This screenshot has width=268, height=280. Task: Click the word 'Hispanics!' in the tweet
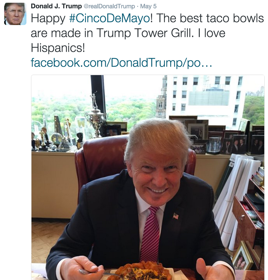click(58, 48)
